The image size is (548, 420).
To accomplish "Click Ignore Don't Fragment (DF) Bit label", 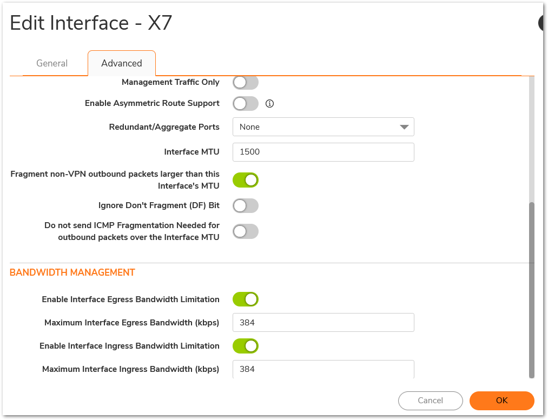I will pyautogui.click(x=159, y=205).
